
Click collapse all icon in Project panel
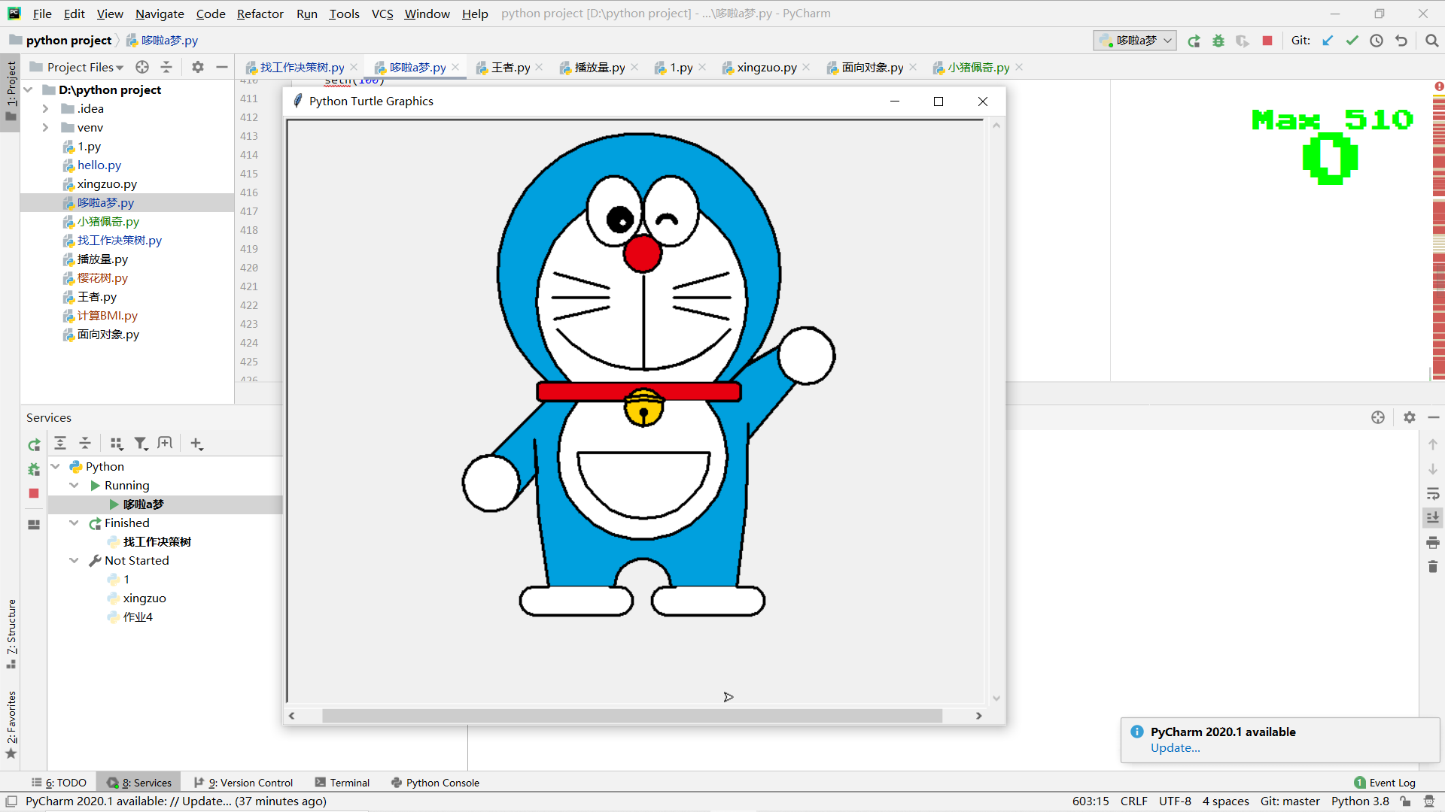166,67
